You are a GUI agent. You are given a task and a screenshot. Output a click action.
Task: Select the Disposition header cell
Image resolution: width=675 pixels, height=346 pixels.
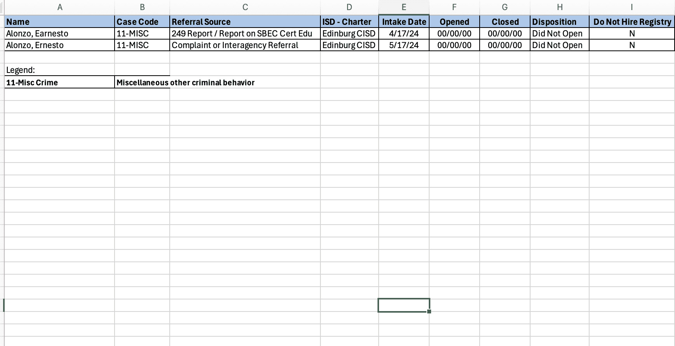coord(559,22)
